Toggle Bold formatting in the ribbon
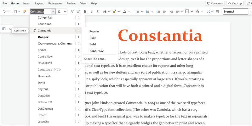 point(85,12)
